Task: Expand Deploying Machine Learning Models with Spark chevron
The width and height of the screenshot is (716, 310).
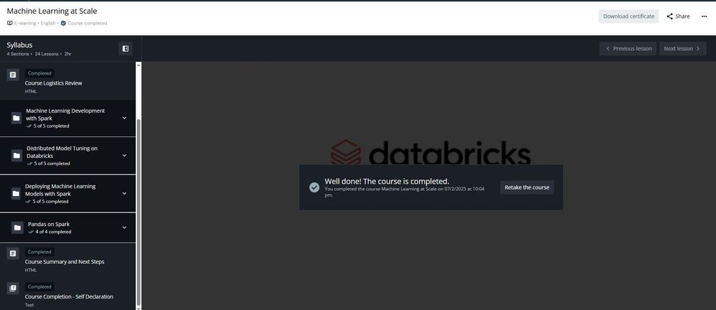Action: (x=124, y=193)
